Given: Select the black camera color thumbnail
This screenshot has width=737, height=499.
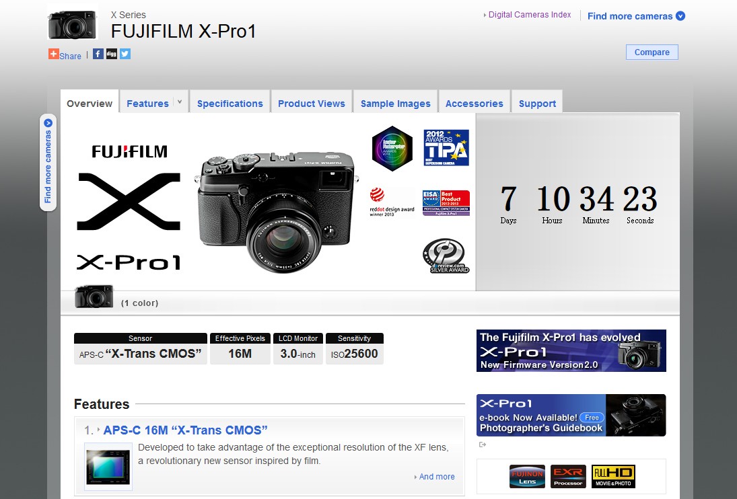Looking at the screenshot, I should click(94, 296).
